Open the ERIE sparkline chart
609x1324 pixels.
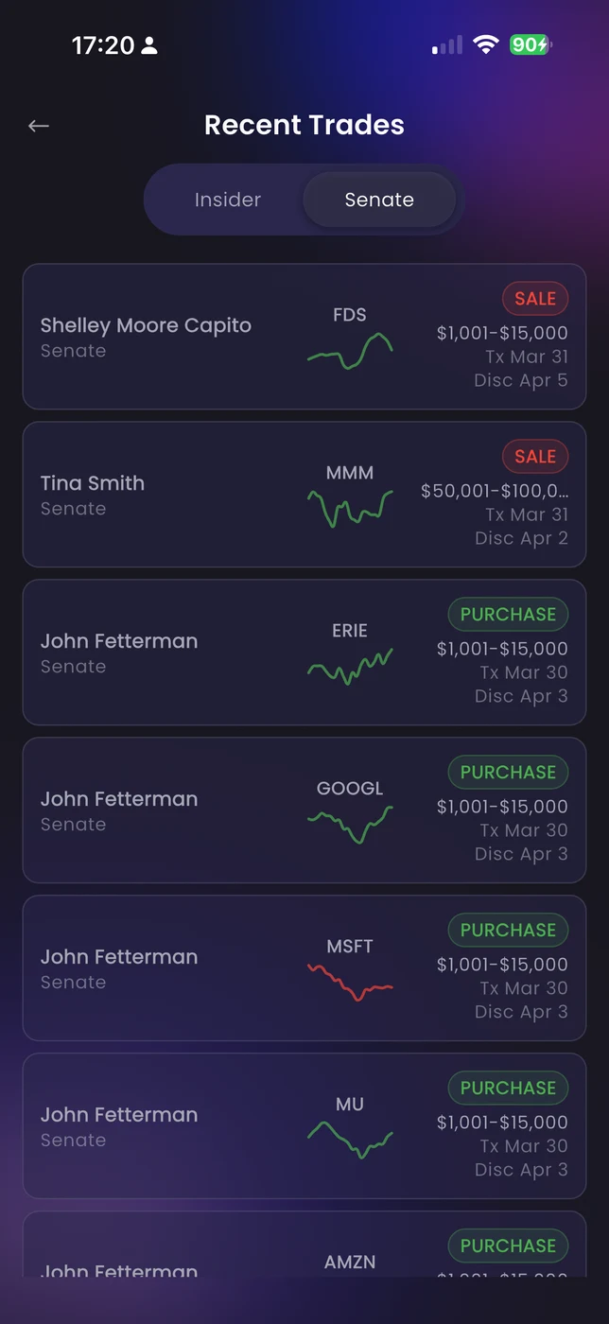tap(350, 667)
